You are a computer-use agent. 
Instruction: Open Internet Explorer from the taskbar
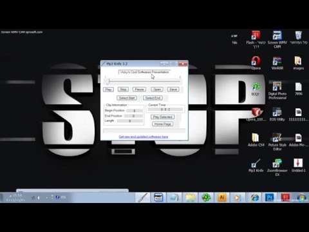[254, 197]
